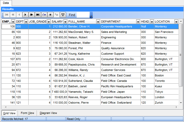Click the toolbar options arrow beside Find

point(91,17)
